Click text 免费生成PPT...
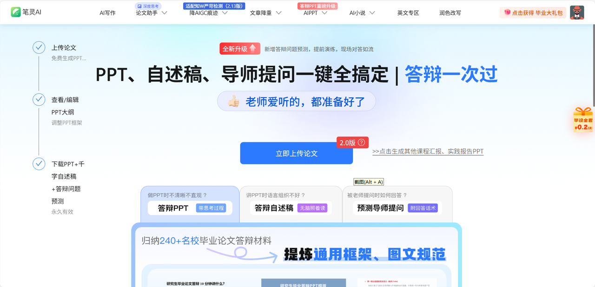The width and height of the screenshot is (595, 287). coord(68,58)
